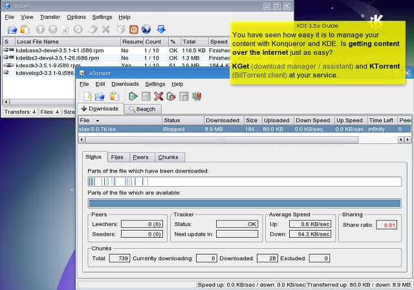Click KTorrent's new document toolbar icon

point(88,96)
